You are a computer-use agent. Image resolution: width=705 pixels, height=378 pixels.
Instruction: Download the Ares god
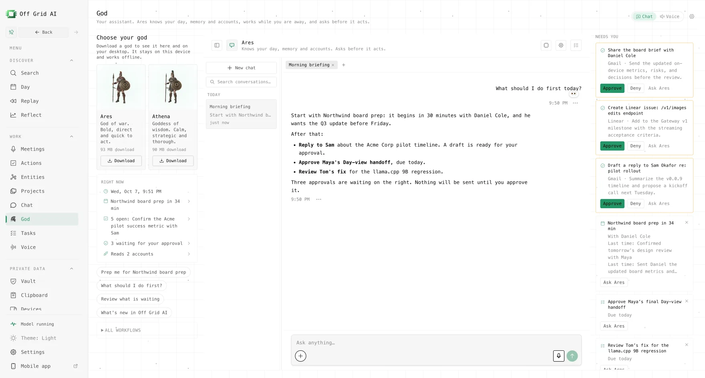tap(121, 161)
